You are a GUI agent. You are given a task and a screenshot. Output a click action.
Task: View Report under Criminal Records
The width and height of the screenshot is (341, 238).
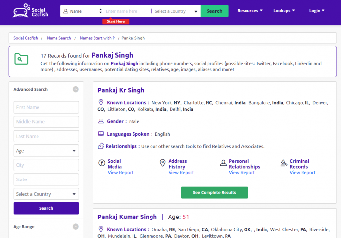(303, 173)
